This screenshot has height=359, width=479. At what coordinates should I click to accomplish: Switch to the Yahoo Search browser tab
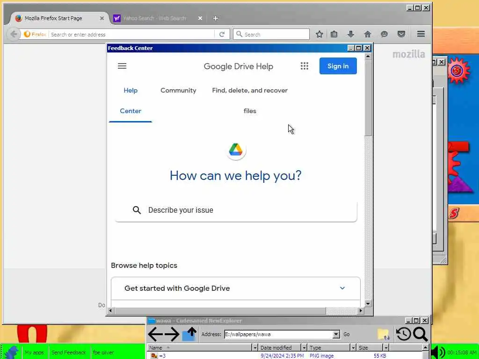click(x=154, y=18)
